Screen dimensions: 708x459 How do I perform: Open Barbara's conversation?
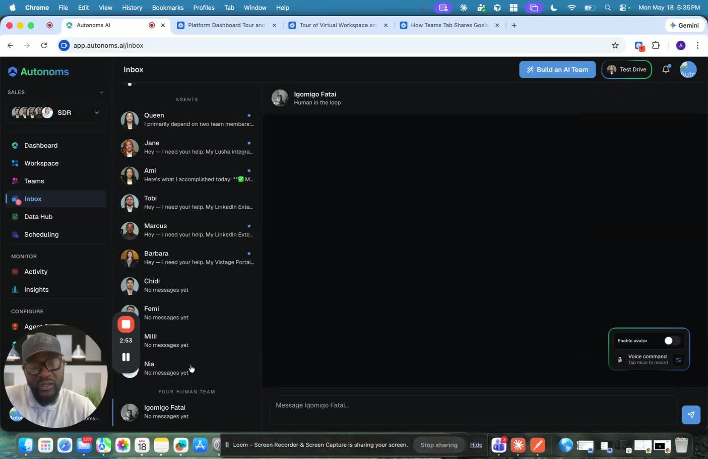tap(187, 258)
